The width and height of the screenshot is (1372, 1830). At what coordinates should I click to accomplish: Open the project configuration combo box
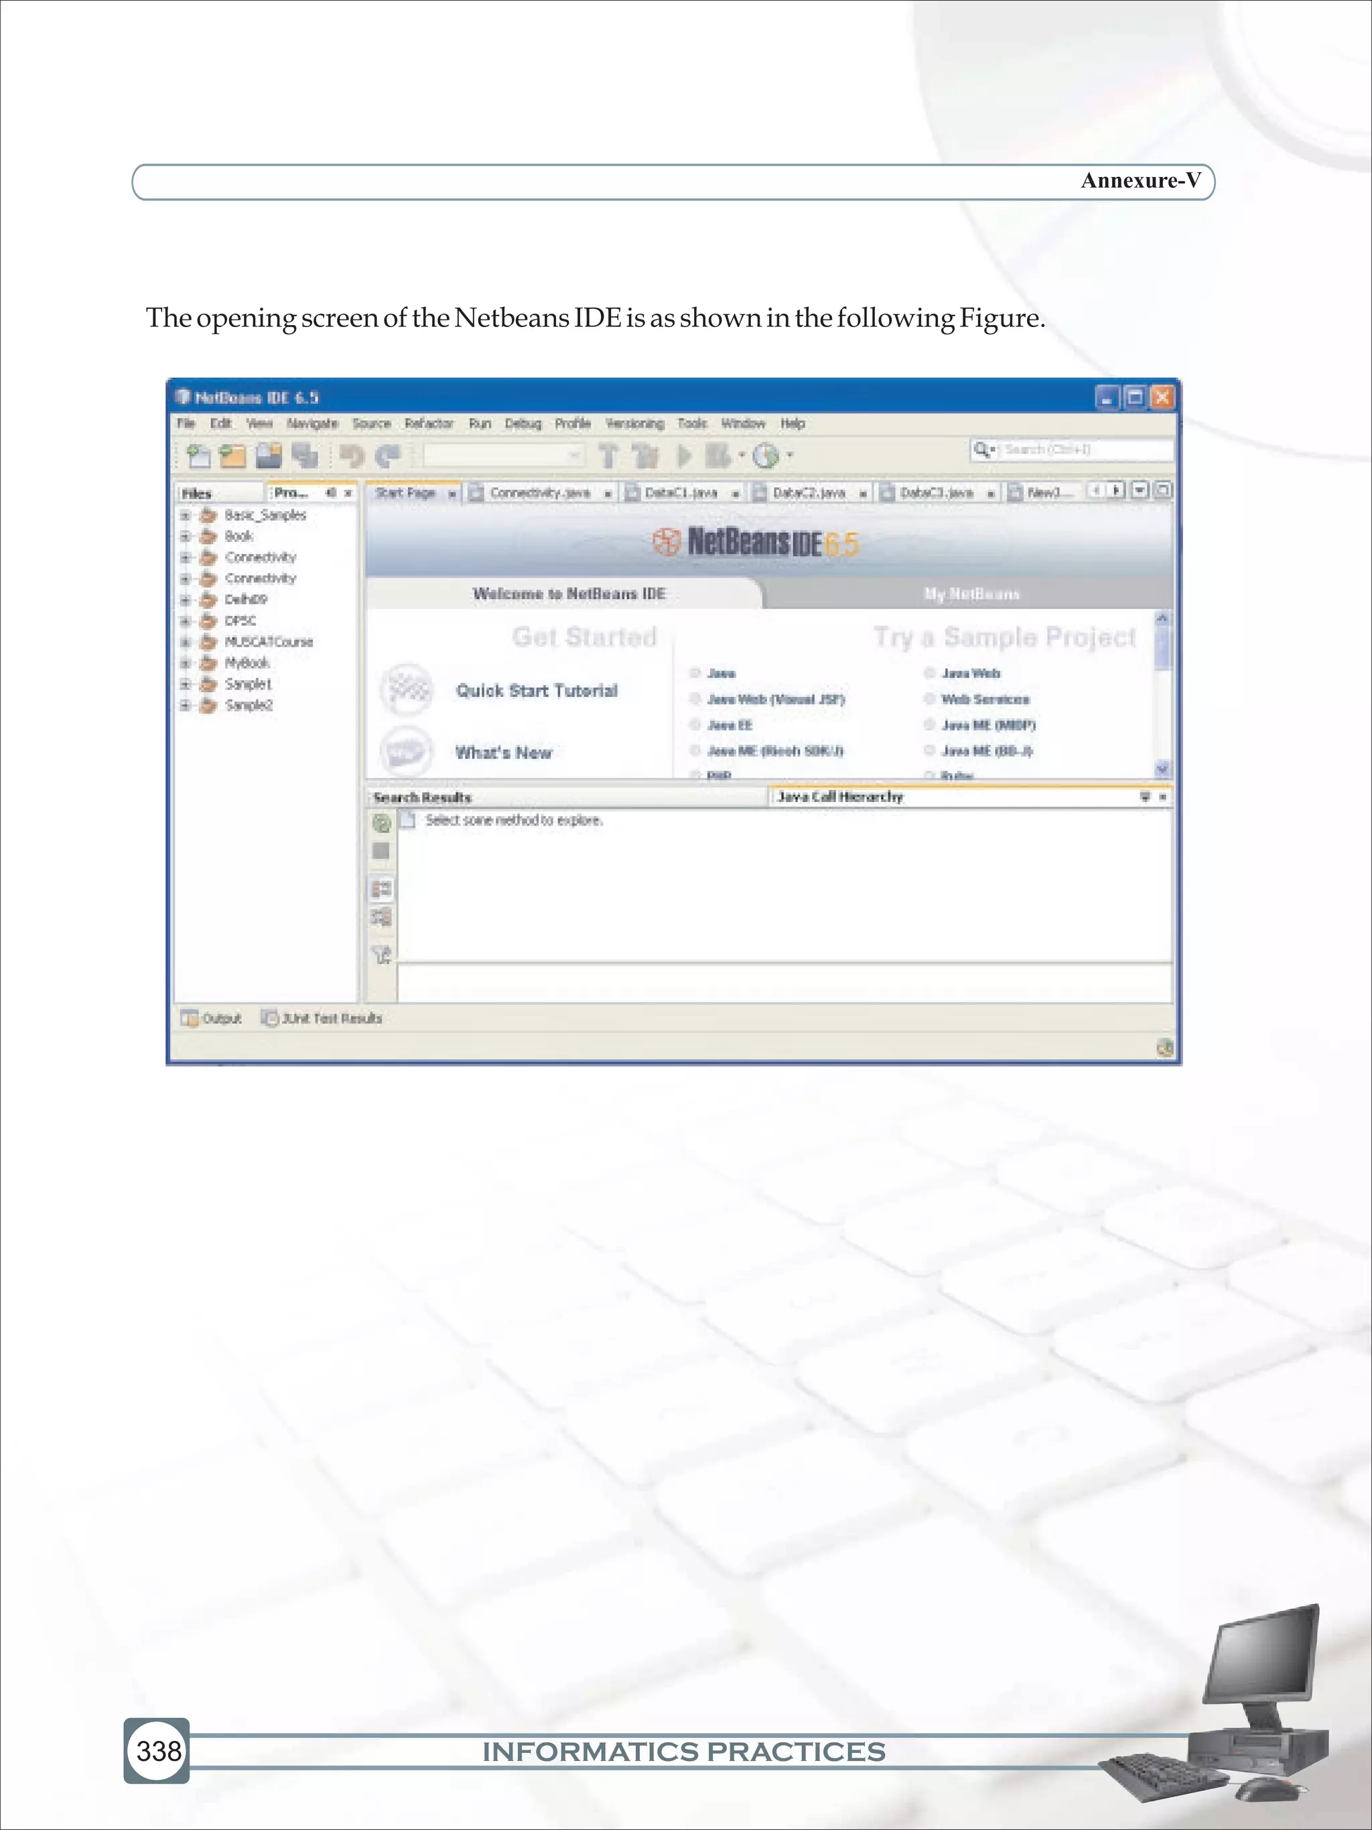click(503, 455)
